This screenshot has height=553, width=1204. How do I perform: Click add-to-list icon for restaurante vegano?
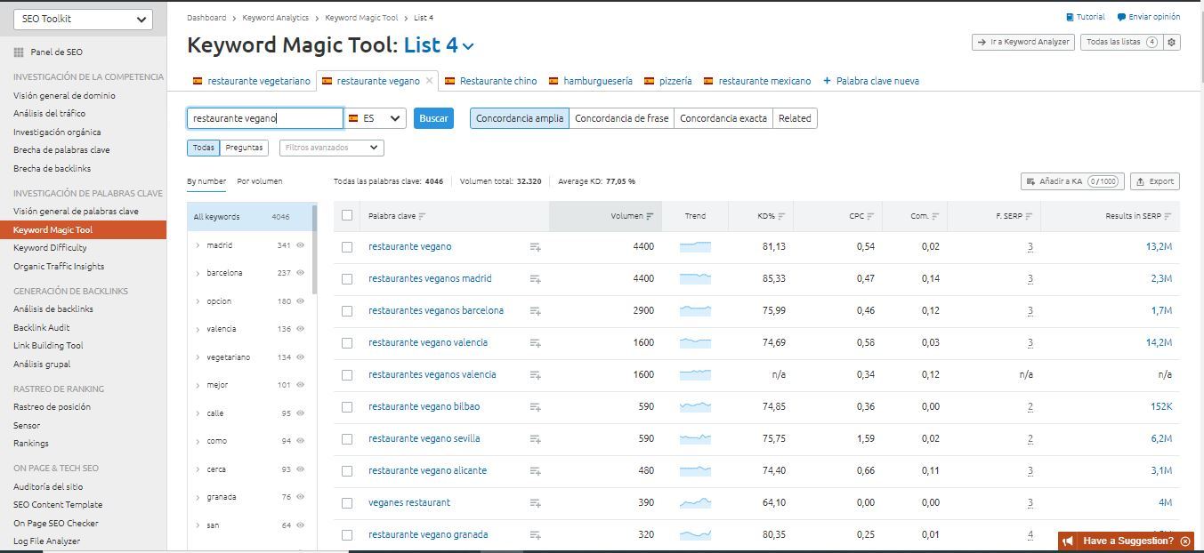535,247
